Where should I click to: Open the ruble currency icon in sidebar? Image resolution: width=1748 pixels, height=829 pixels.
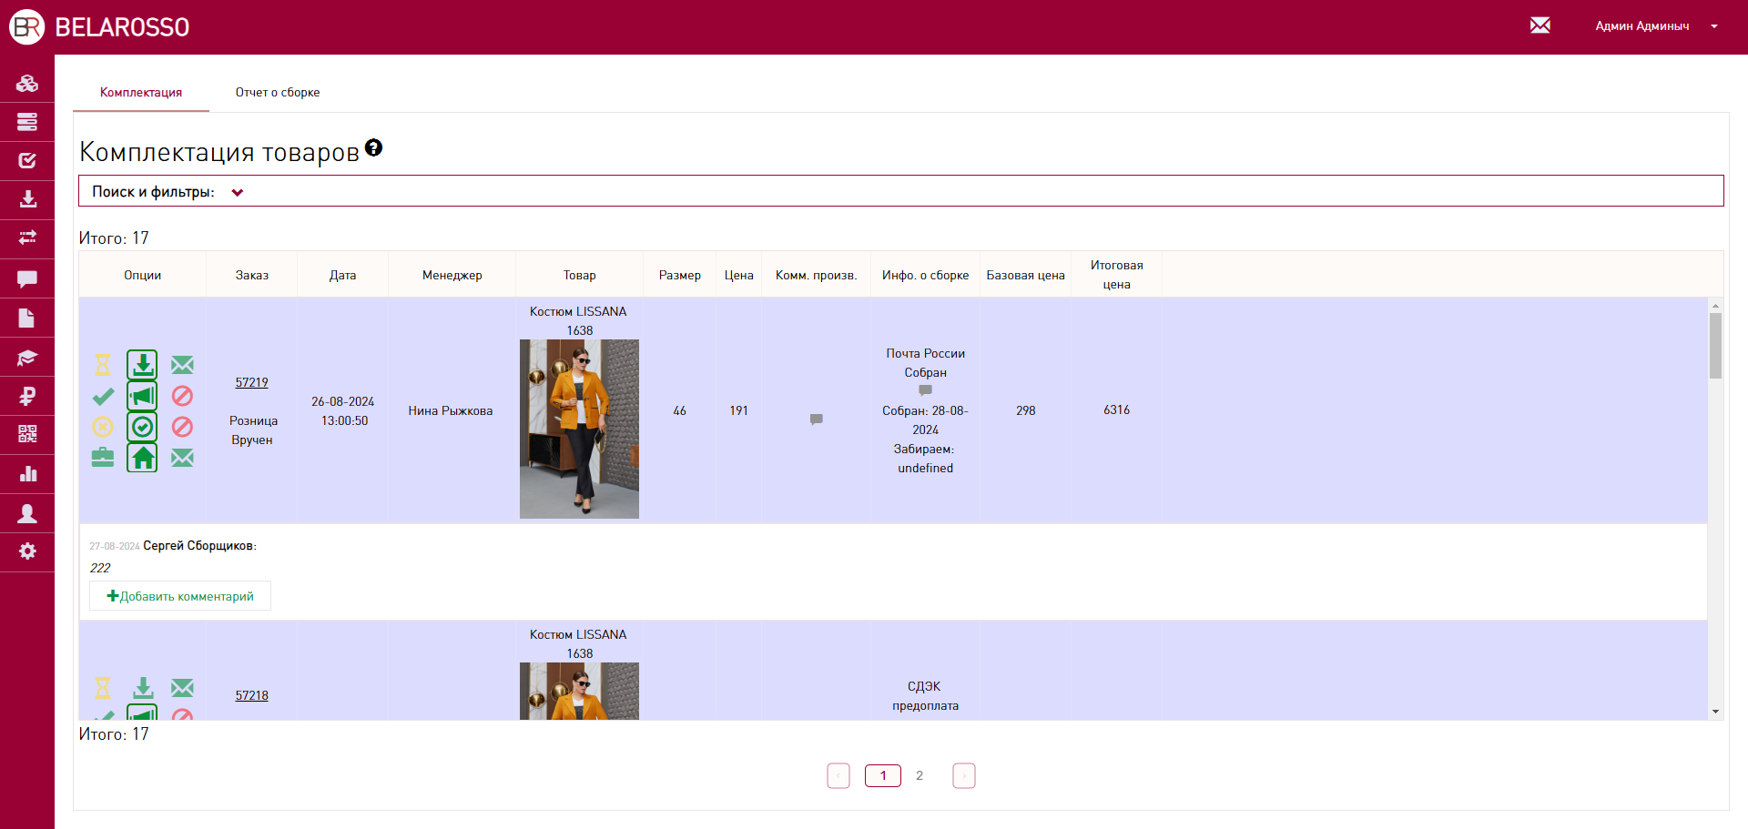click(27, 396)
